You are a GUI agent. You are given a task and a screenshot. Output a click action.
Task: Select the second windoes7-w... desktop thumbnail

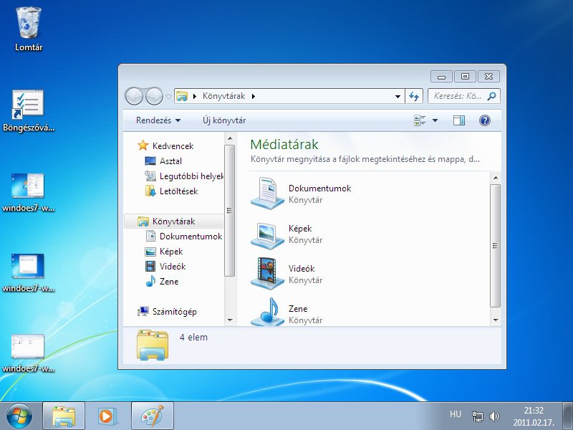pyautogui.click(x=28, y=272)
